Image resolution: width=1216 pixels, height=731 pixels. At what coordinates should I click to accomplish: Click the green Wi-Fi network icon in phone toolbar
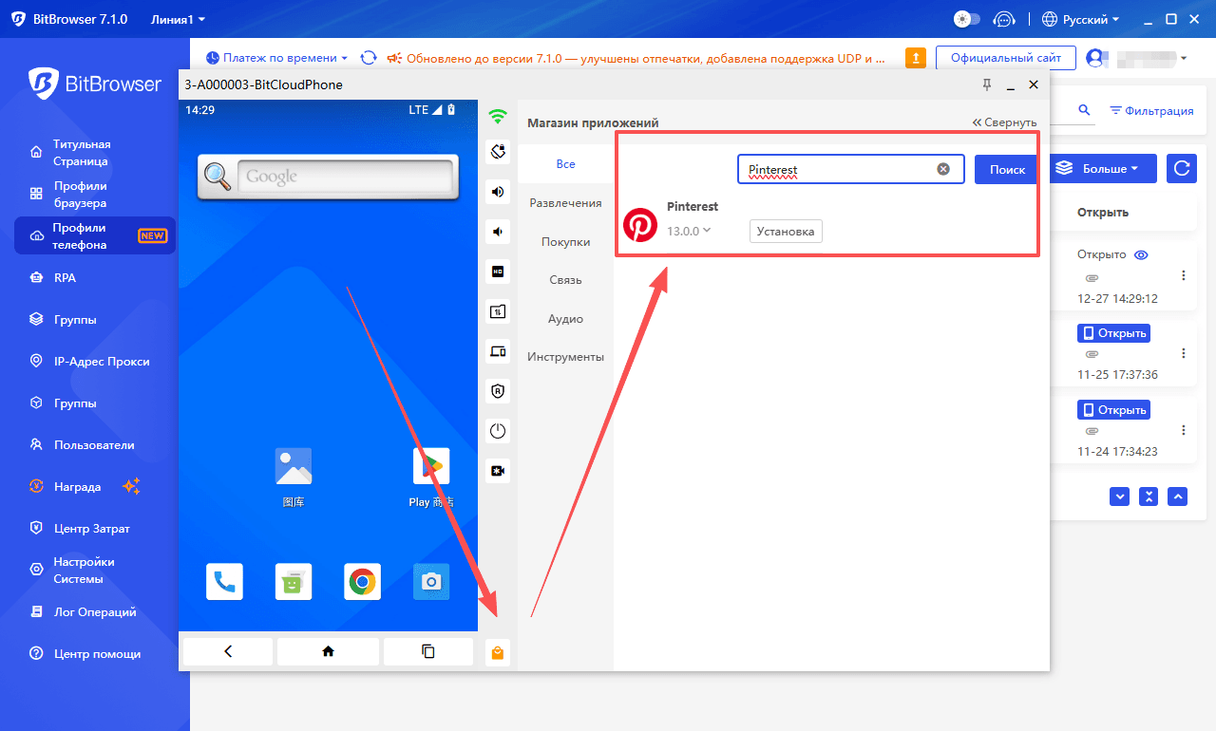click(498, 118)
